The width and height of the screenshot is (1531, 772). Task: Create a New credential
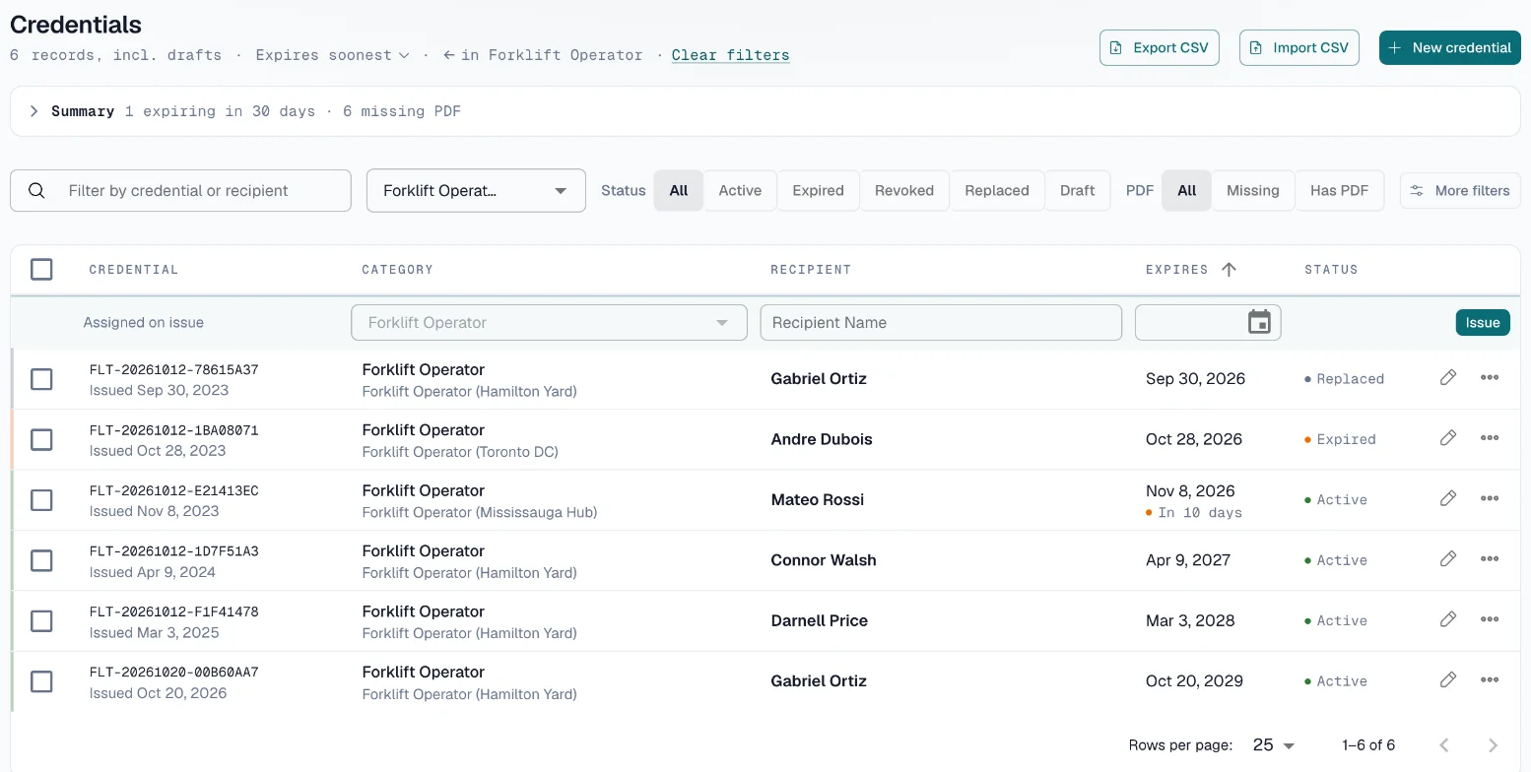click(1450, 47)
